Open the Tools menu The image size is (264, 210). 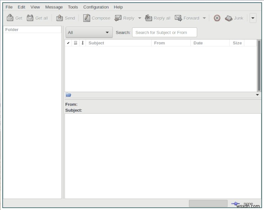(73, 7)
